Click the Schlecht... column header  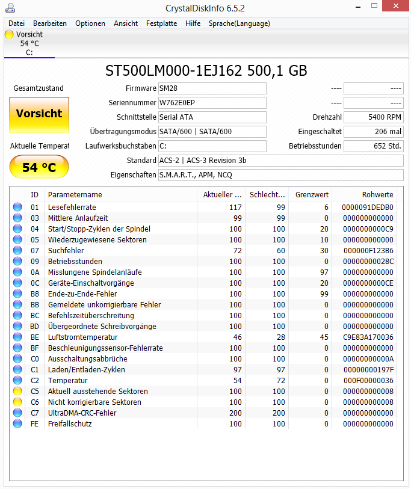point(267,195)
